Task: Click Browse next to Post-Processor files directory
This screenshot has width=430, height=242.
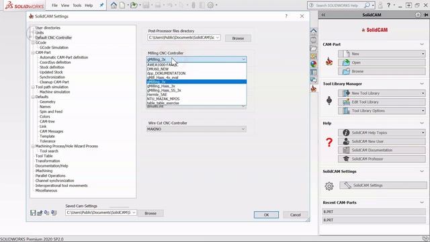Action: (x=238, y=38)
